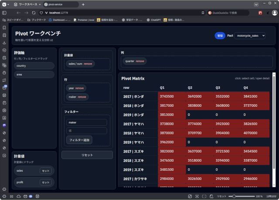This screenshot has height=200, width=279.
Task: Open the address bar dropdown arrow
Action: (202, 13)
